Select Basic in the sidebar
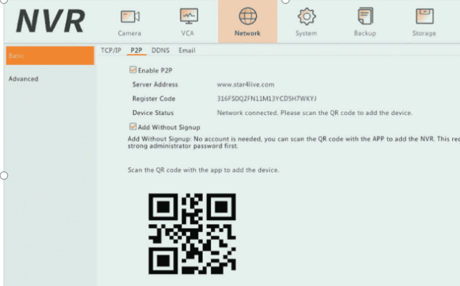 pos(49,56)
